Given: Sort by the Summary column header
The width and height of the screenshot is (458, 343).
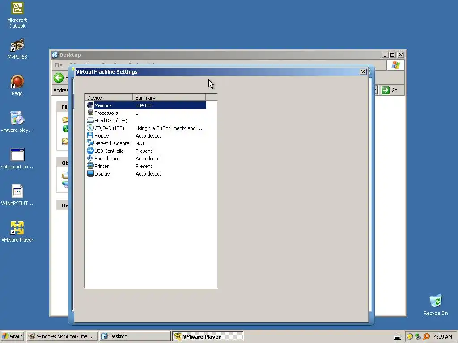Looking at the screenshot, I should pyautogui.click(x=169, y=97).
